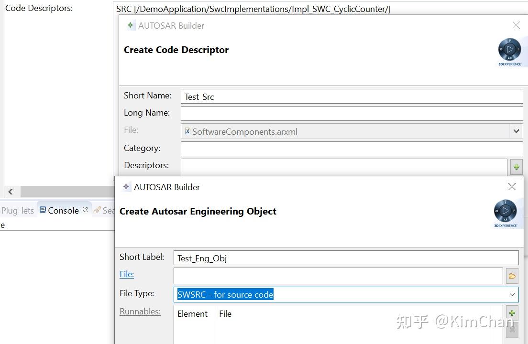Click the left scroll arrow below Code Descriptors panel

[11, 192]
